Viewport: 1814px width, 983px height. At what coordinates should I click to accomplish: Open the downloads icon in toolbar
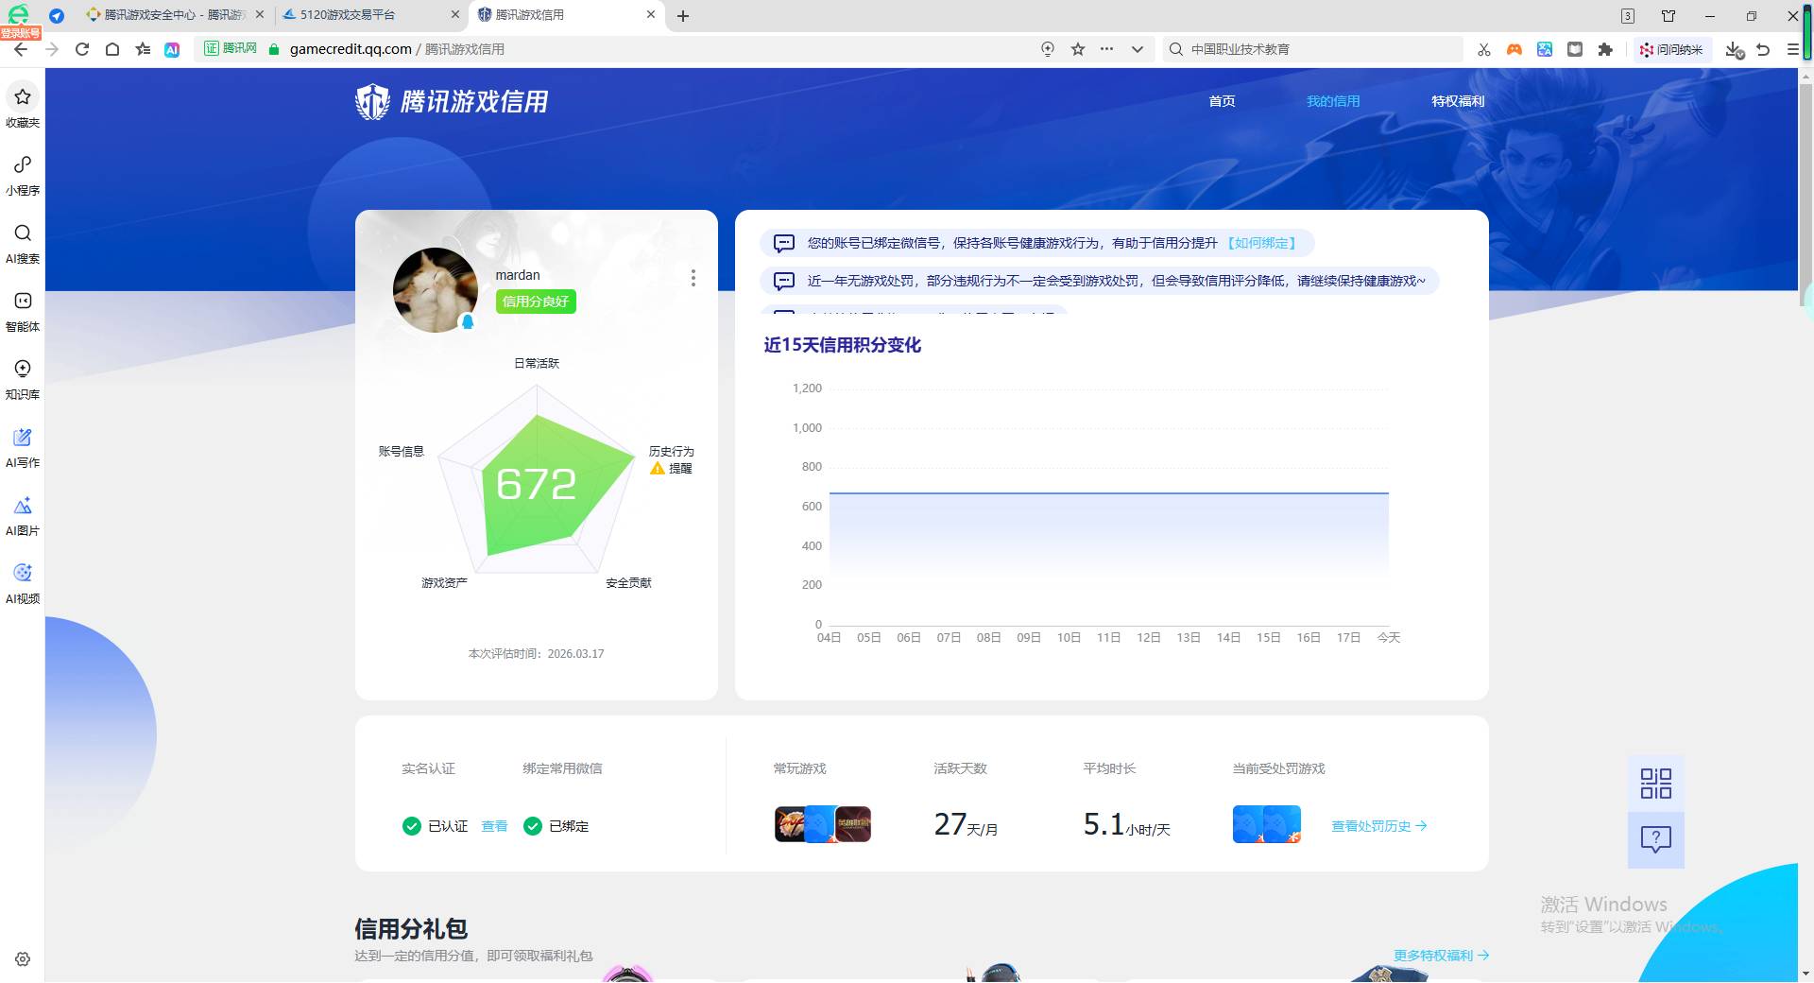pyautogui.click(x=1734, y=49)
